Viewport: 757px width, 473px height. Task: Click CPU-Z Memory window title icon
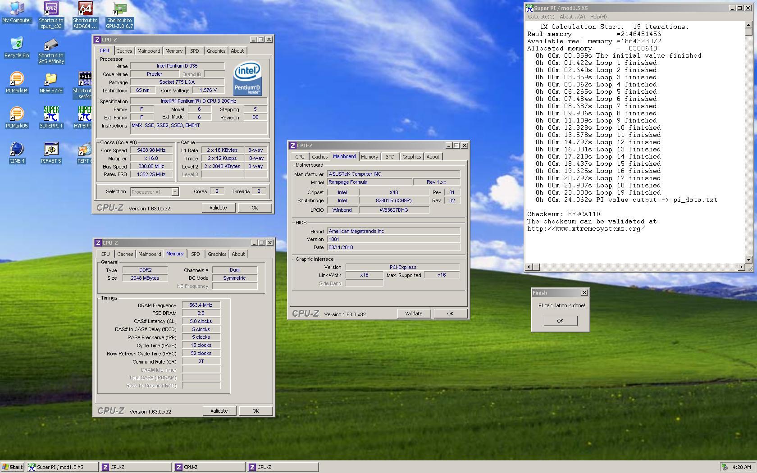98,243
